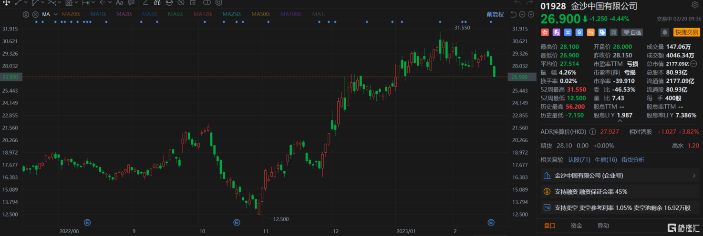Select the wave pattern drawing tool
Viewport: 703px width, 236px height.
point(52,2)
